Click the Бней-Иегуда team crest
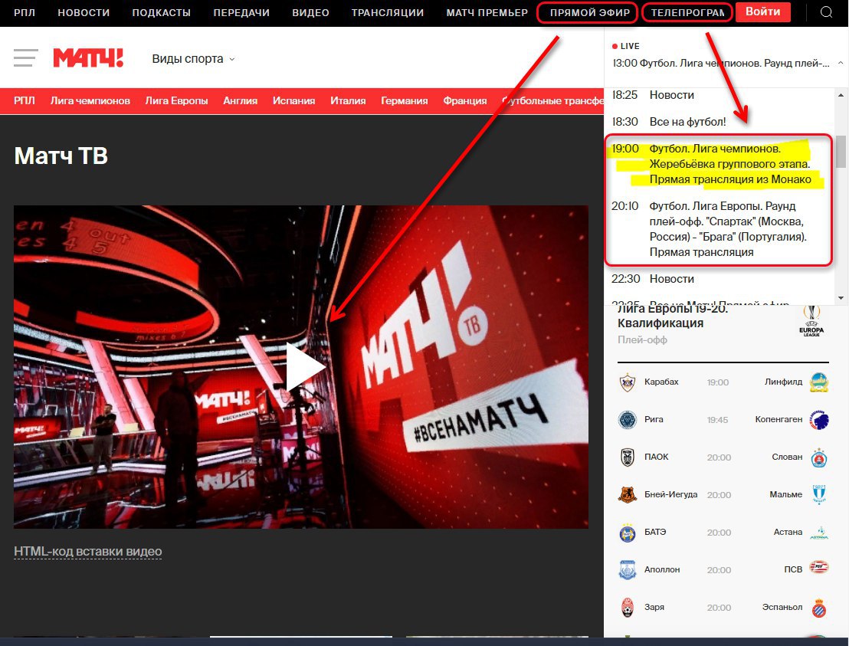This screenshot has height=646, width=849. coord(627,494)
